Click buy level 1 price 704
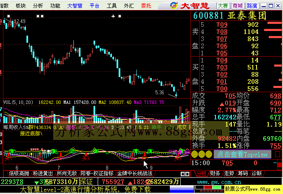 (x=222, y=60)
